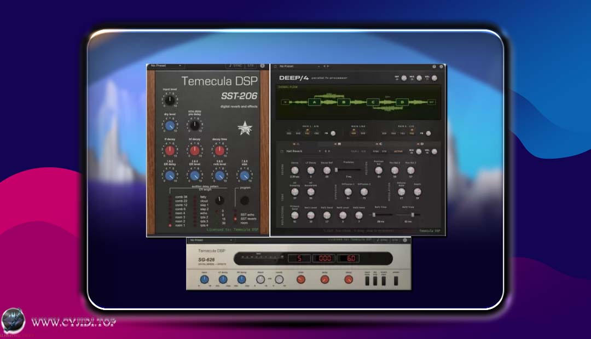
Task: Switch to tab D in DEEP/4
Action: click(422, 143)
